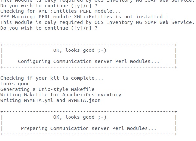This screenshot has width=196, height=141.
Task: Click the 'Checking for XML::Entities PERL module' line
Action: [x=61, y=11]
